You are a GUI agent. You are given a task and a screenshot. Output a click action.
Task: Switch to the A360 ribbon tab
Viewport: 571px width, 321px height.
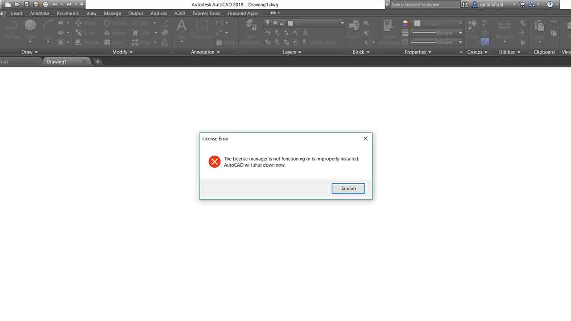pyautogui.click(x=180, y=13)
